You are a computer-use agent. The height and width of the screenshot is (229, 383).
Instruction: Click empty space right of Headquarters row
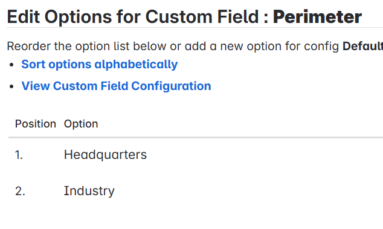coord(265,155)
